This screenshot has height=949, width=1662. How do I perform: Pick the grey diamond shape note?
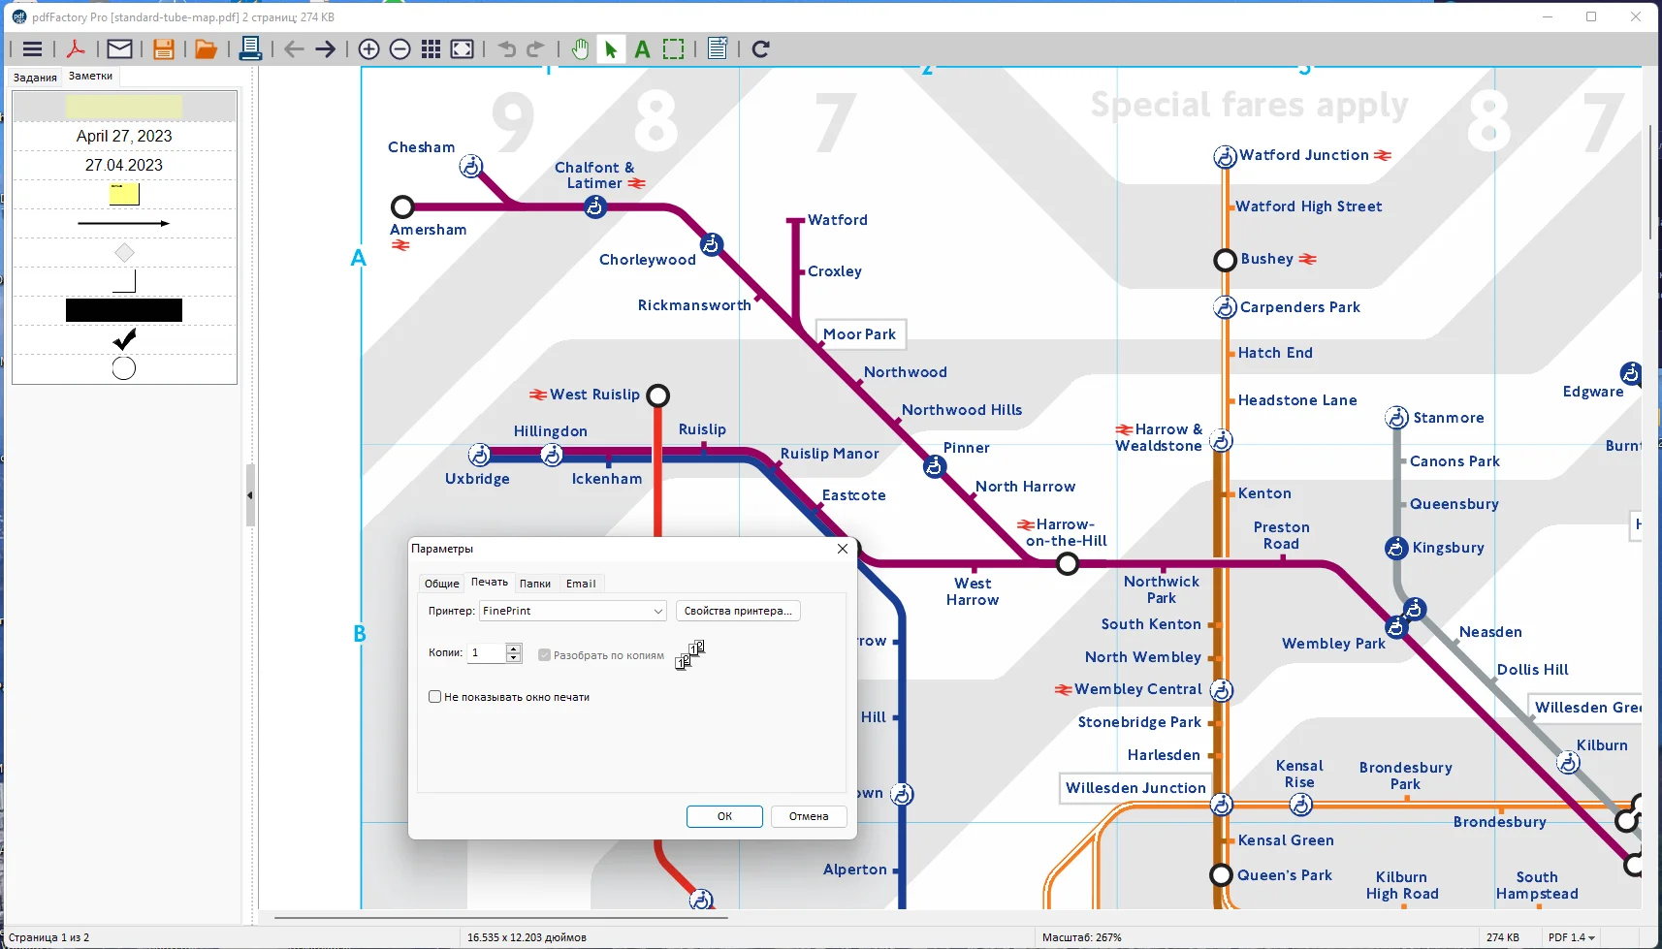tap(124, 253)
